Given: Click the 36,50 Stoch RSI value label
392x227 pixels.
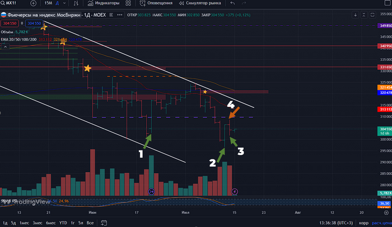Looking at the screenshot, I should pos(385,204).
